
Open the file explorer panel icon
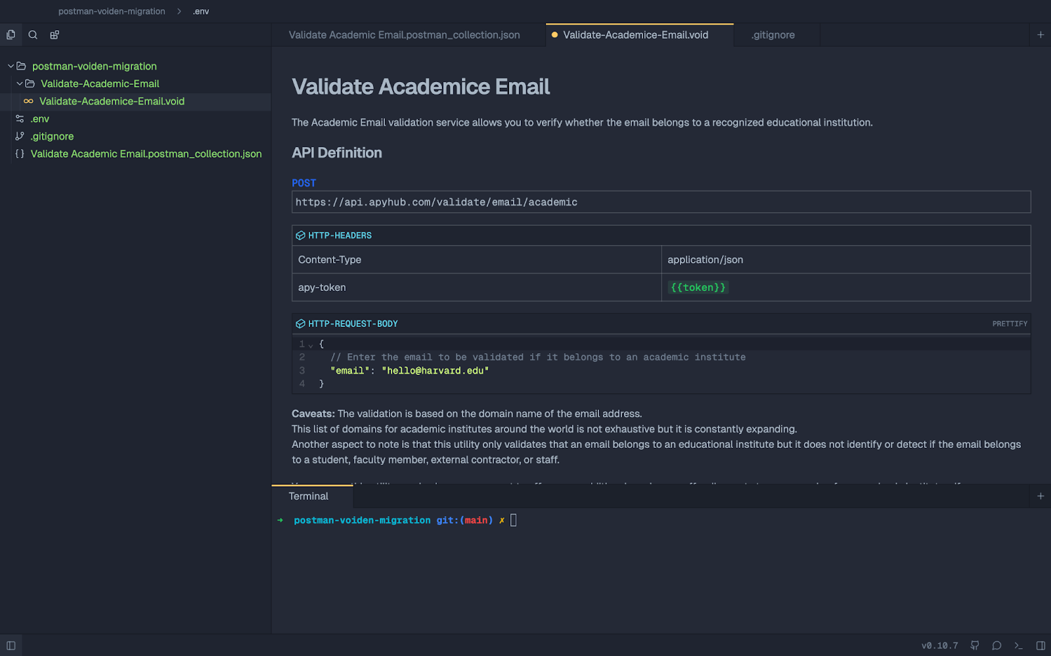pyautogui.click(x=11, y=34)
